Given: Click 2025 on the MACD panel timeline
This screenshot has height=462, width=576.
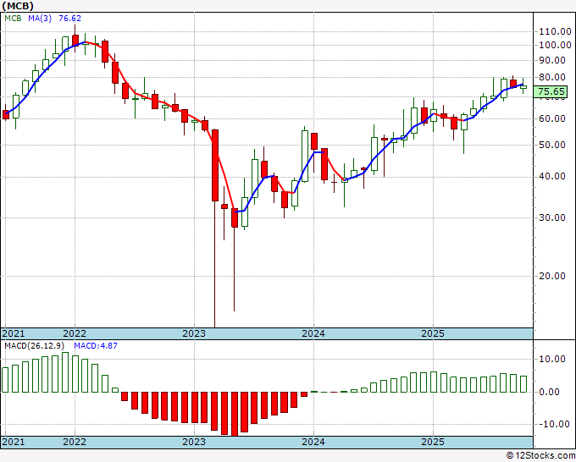Looking at the screenshot, I should (433, 442).
